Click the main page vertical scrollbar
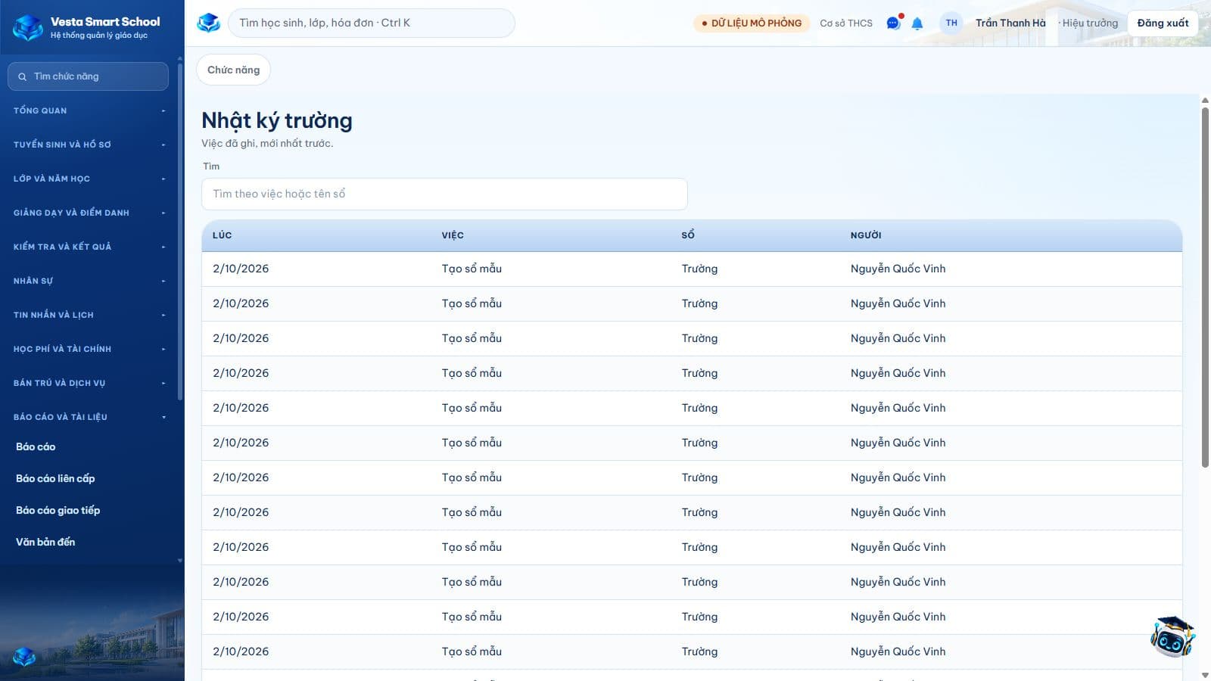 pos(1205,288)
